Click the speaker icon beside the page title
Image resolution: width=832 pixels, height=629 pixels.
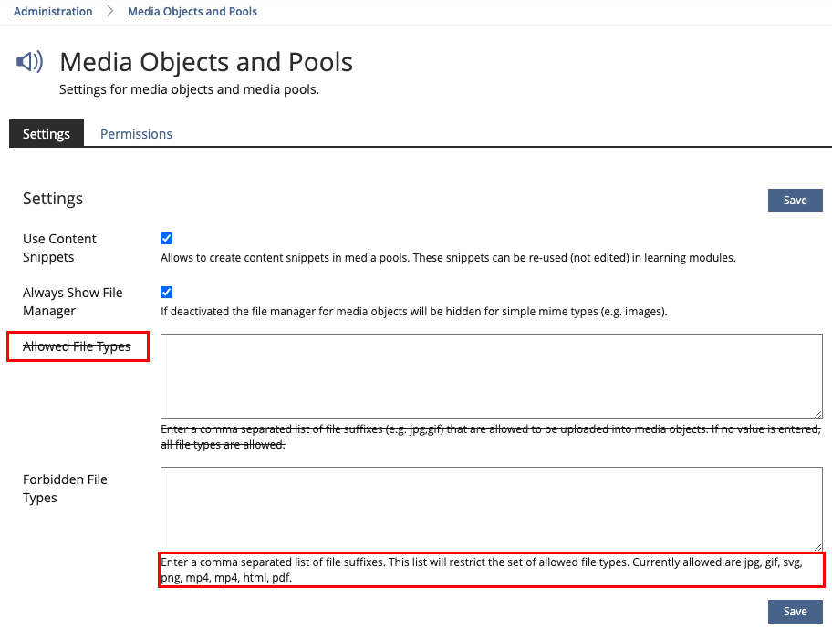[x=29, y=62]
